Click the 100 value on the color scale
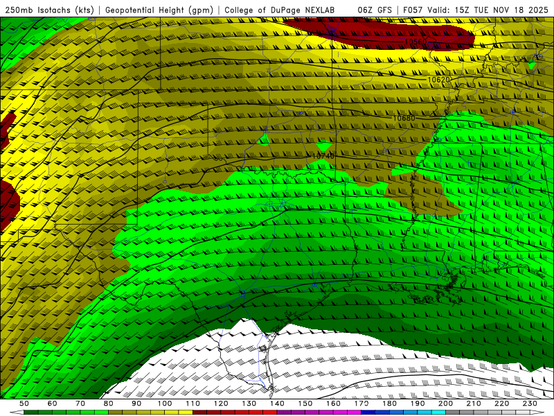The height and width of the screenshot is (416, 554). coord(165,404)
